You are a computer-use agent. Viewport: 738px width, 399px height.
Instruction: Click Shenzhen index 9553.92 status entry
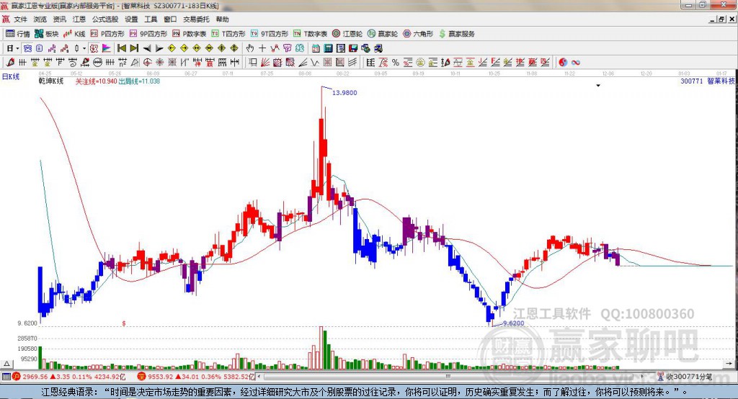[x=196, y=377]
